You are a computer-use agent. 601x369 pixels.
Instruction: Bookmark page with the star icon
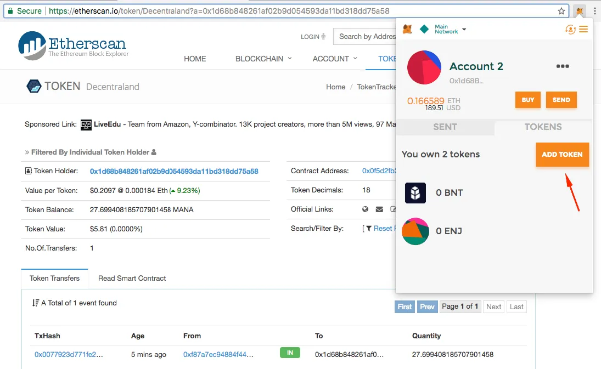[561, 11]
